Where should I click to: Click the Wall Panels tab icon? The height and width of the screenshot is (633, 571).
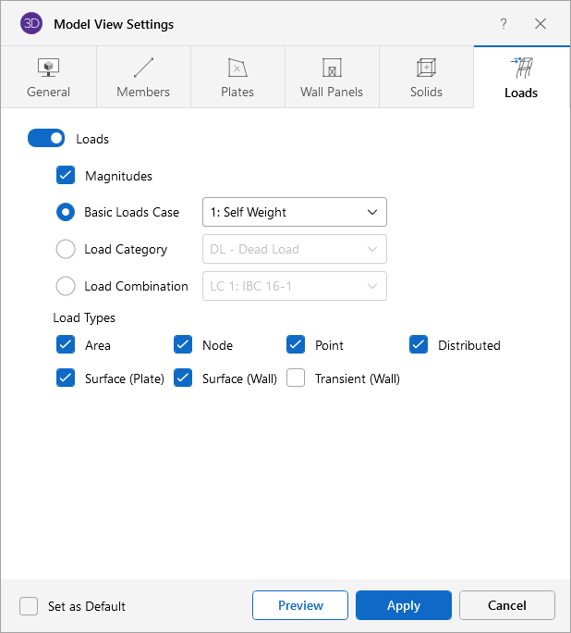[x=332, y=68]
